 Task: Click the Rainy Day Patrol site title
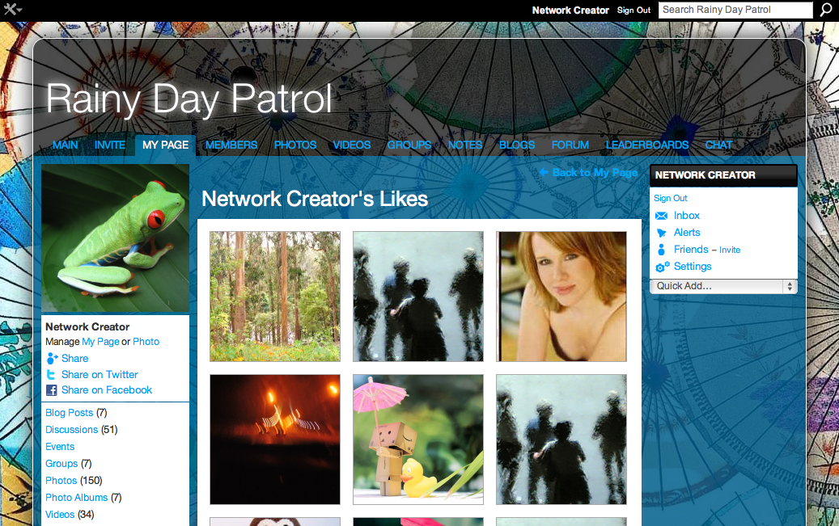point(189,99)
